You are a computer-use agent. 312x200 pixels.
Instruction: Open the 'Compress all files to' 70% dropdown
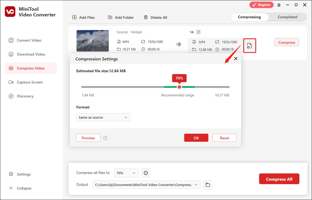pos(126,173)
